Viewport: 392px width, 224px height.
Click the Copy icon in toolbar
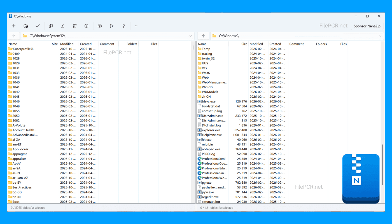tap(51, 26)
